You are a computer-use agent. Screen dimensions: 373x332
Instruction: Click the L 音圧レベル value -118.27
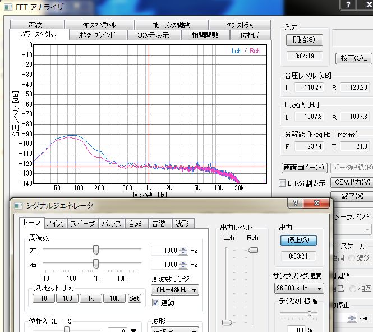click(x=309, y=87)
